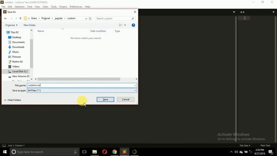Open the Help menu in Sublime Text

point(87,6)
